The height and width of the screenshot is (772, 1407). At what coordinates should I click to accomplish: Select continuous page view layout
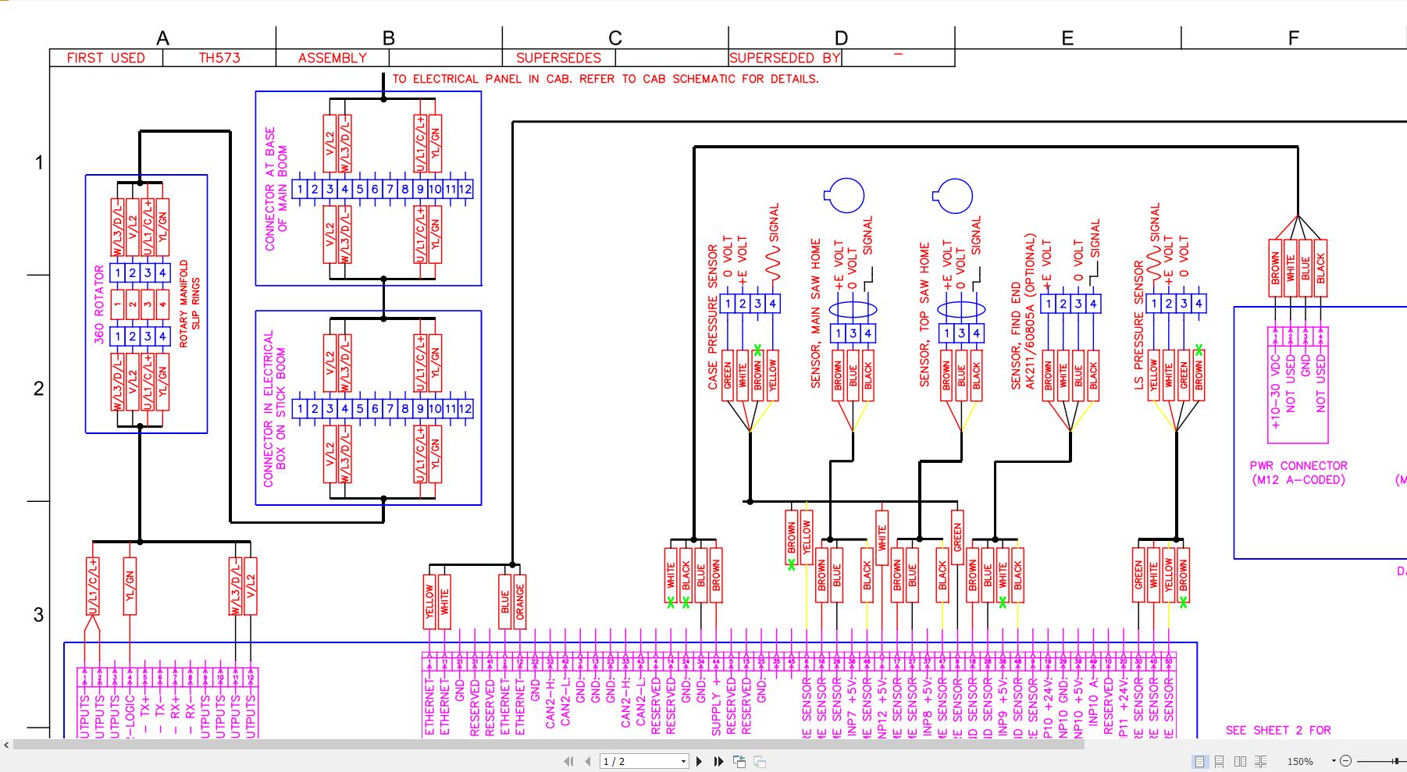pos(1220,761)
